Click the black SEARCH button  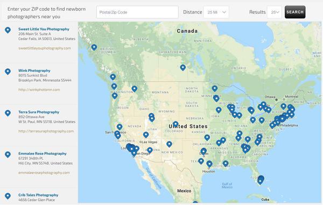295,12
